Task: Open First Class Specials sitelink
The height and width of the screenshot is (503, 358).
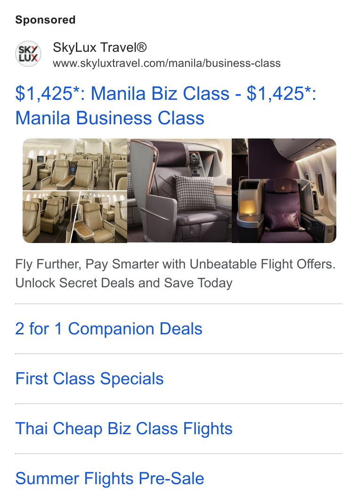Action: tap(89, 379)
